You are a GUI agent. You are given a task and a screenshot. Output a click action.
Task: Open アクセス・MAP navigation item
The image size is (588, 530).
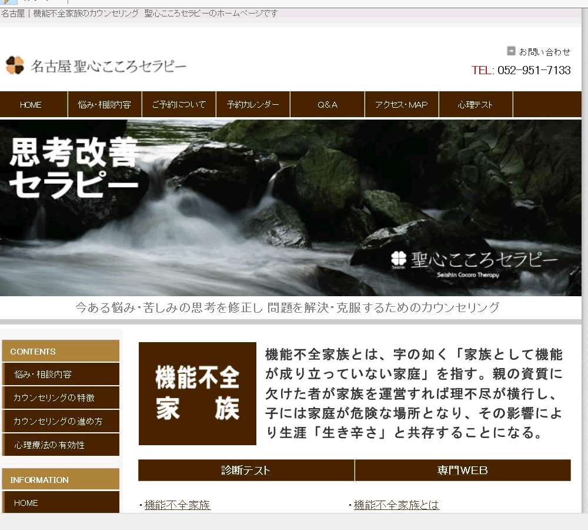(402, 104)
